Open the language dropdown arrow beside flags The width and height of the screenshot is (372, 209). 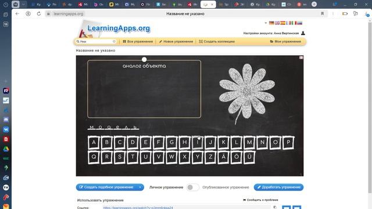266,23
